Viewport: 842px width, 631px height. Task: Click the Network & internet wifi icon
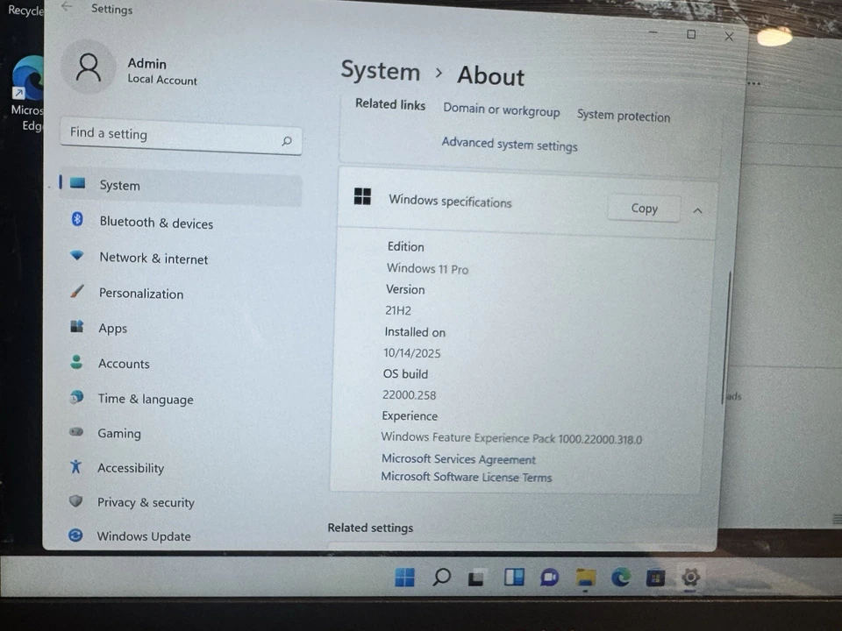(77, 255)
